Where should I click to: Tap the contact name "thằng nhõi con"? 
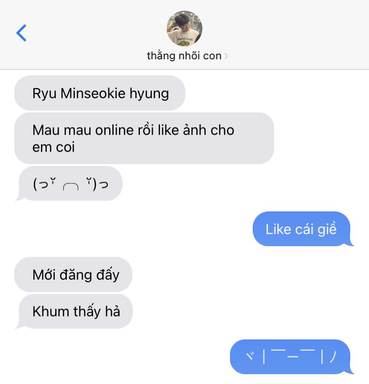point(184,56)
